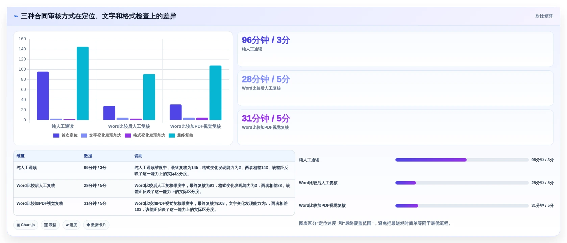Toggle the 格式变化发现能力 legend swatch
The width and height of the screenshot is (567, 243).
click(x=128, y=135)
